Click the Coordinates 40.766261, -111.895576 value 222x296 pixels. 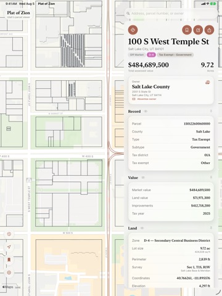click(194, 278)
